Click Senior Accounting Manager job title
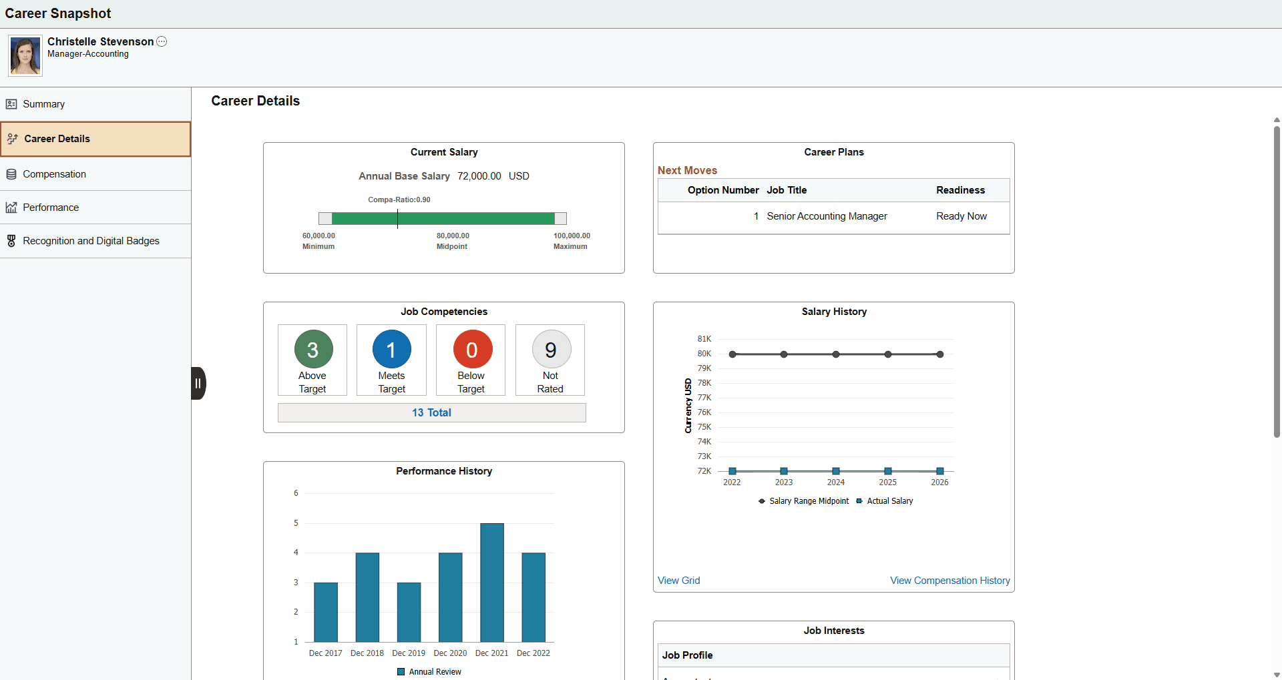Image resolution: width=1282 pixels, height=680 pixels. click(x=827, y=216)
